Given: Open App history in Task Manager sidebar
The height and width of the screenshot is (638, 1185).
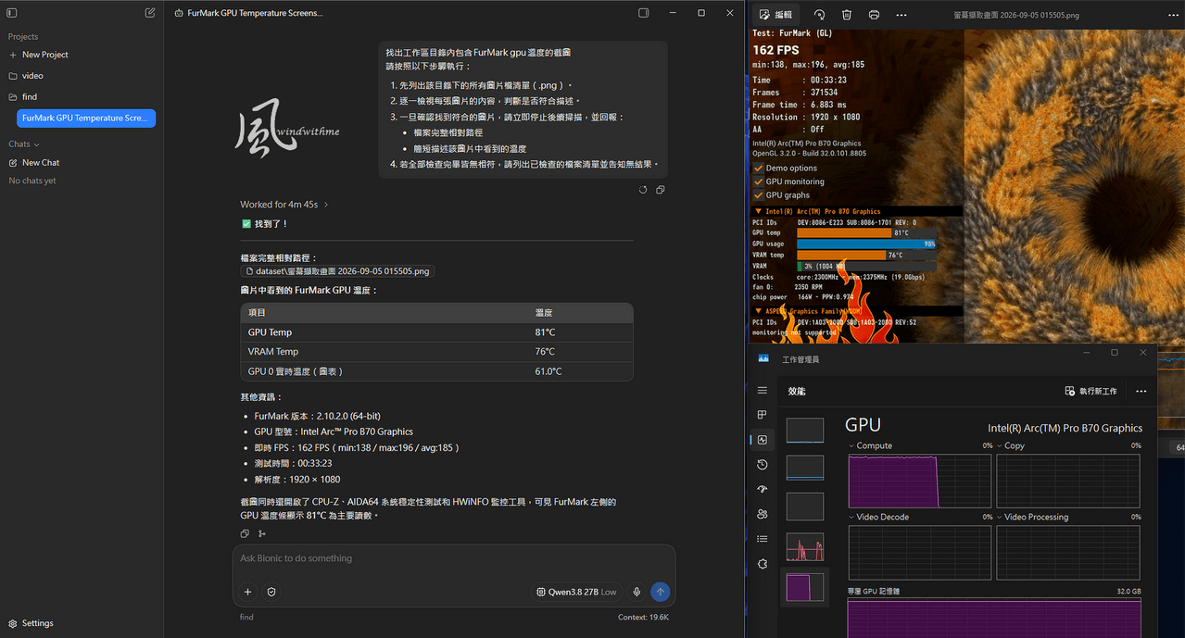Looking at the screenshot, I should tap(763, 465).
